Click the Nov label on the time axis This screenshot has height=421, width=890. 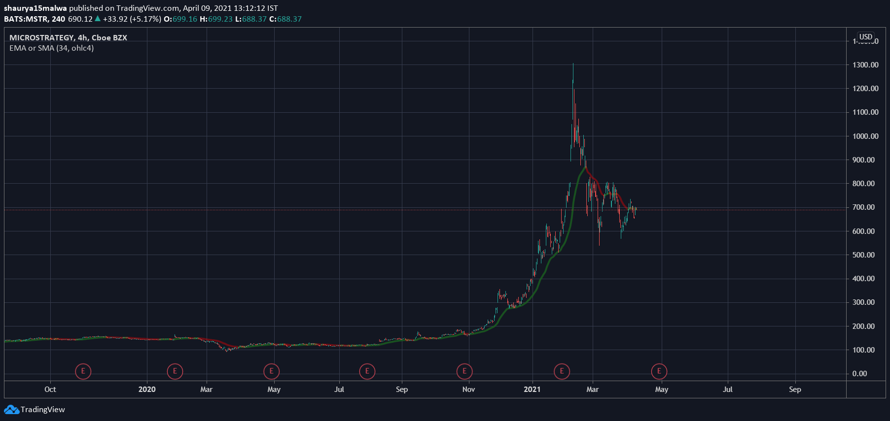coord(468,389)
